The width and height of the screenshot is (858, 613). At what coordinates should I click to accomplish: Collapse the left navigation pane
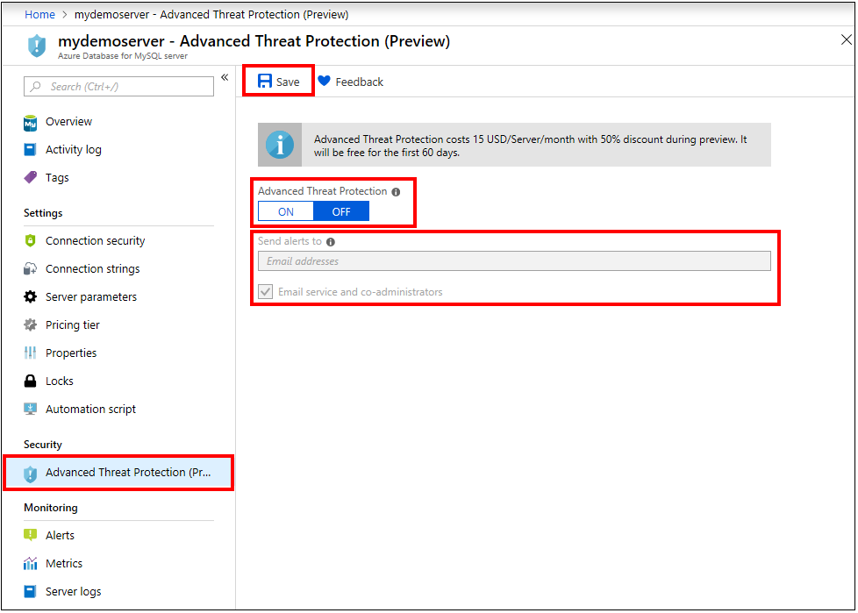click(x=225, y=77)
